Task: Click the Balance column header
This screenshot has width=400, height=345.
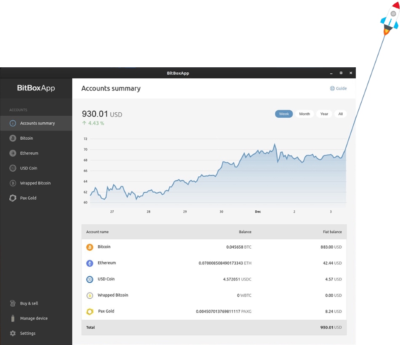Action: click(245, 232)
